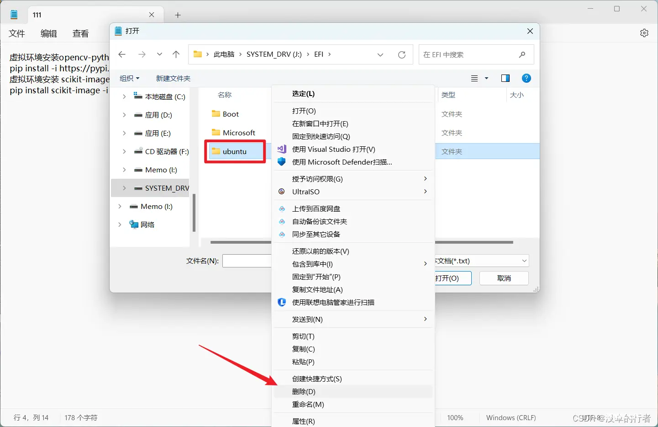Screen dimensions: 658x427
Task: Expand view options dropdown arrow
Action: click(x=486, y=78)
